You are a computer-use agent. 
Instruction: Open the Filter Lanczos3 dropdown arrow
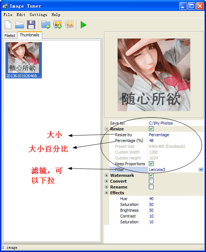(x=201, y=170)
